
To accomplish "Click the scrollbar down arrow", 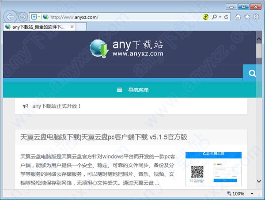I will tap(259, 181).
